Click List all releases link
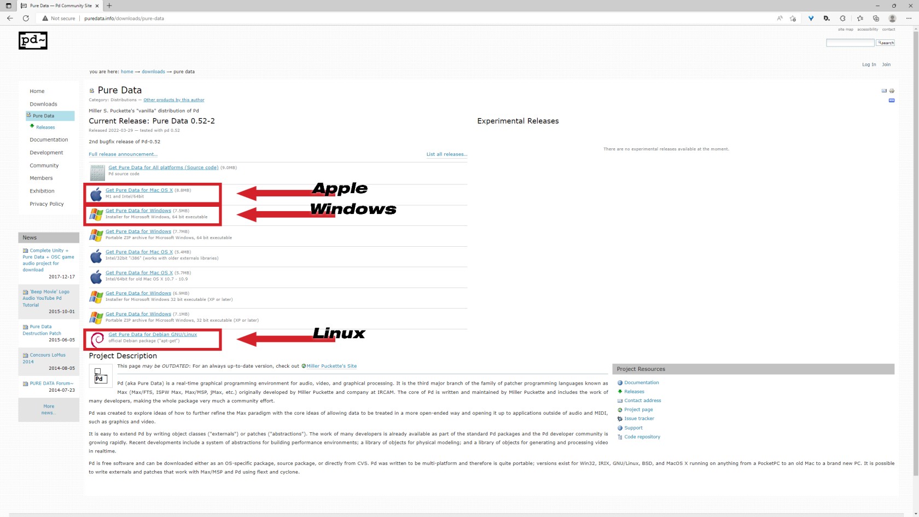Screen dimensions: 919x517 (447, 154)
